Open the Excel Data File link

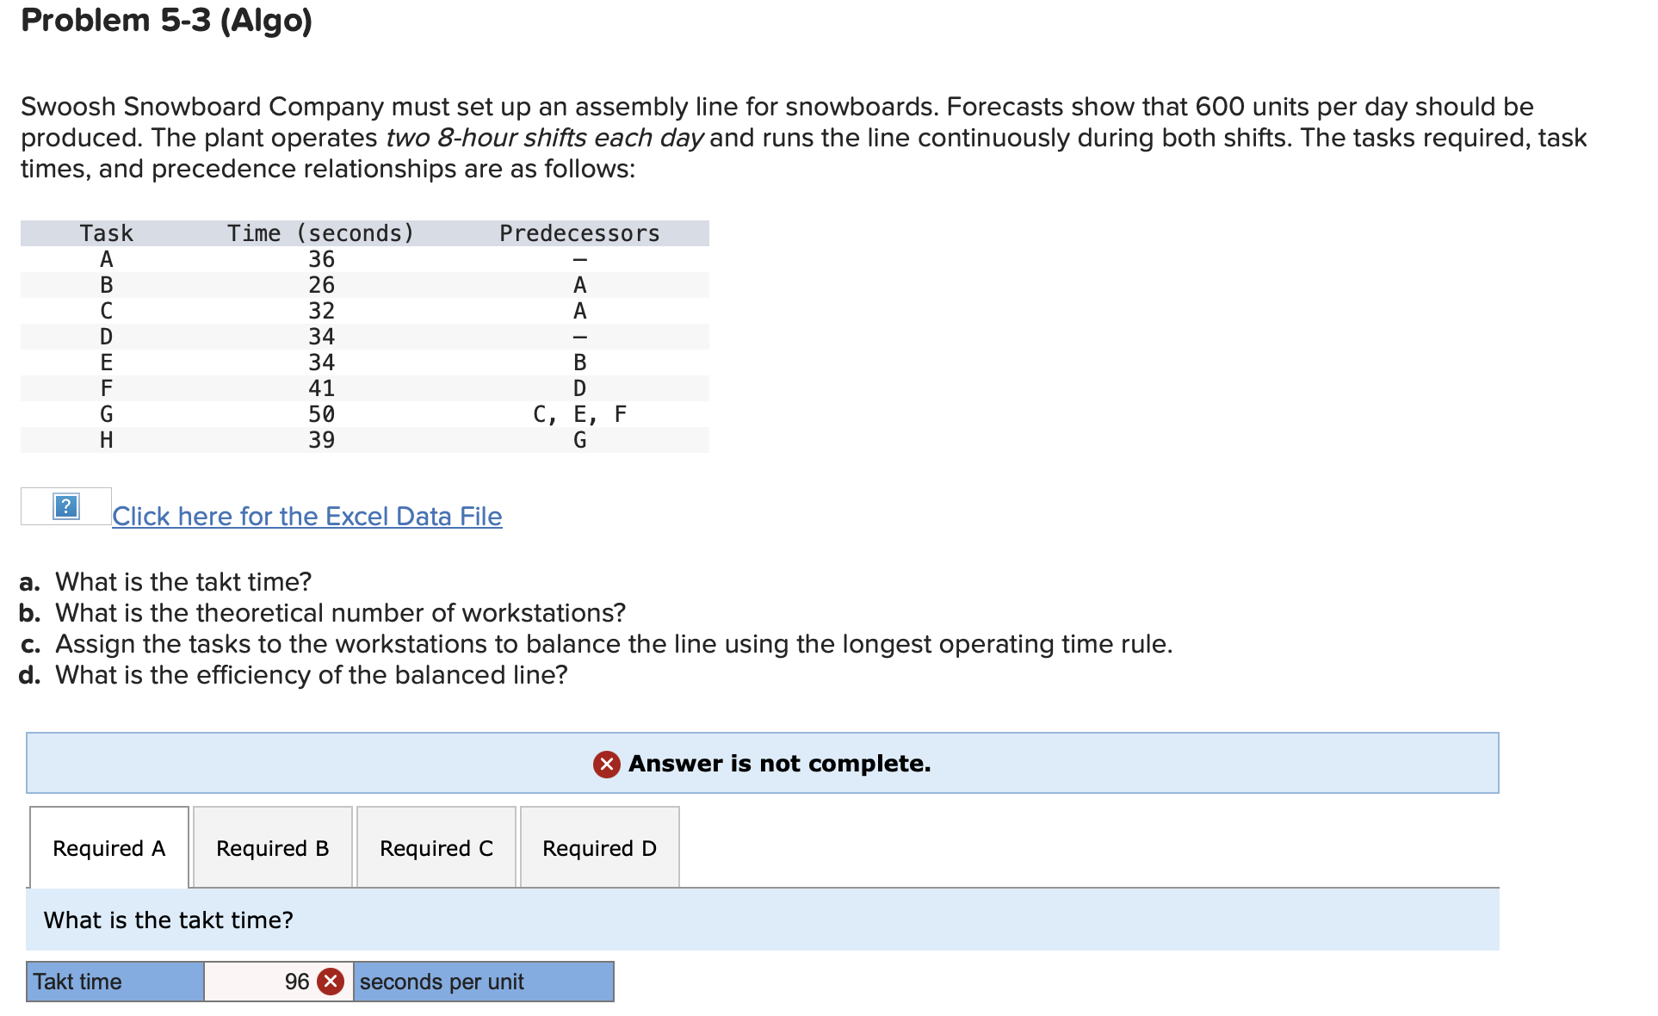pos(306,516)
